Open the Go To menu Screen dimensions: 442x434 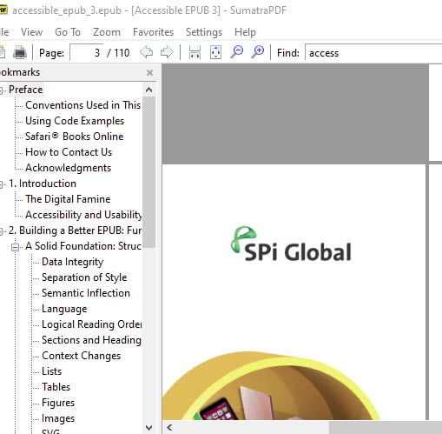pyautogui.click(x=68, y=32)
